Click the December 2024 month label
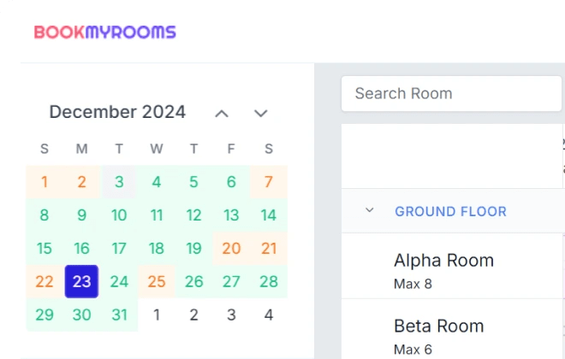This screenshot has height=359, width=565. coord(117,112)
